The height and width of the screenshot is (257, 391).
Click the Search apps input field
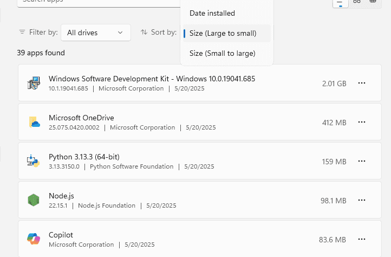97,2
